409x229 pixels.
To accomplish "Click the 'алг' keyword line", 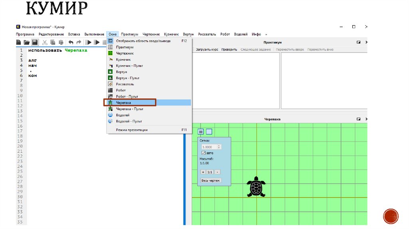I will tap(33, 60).
